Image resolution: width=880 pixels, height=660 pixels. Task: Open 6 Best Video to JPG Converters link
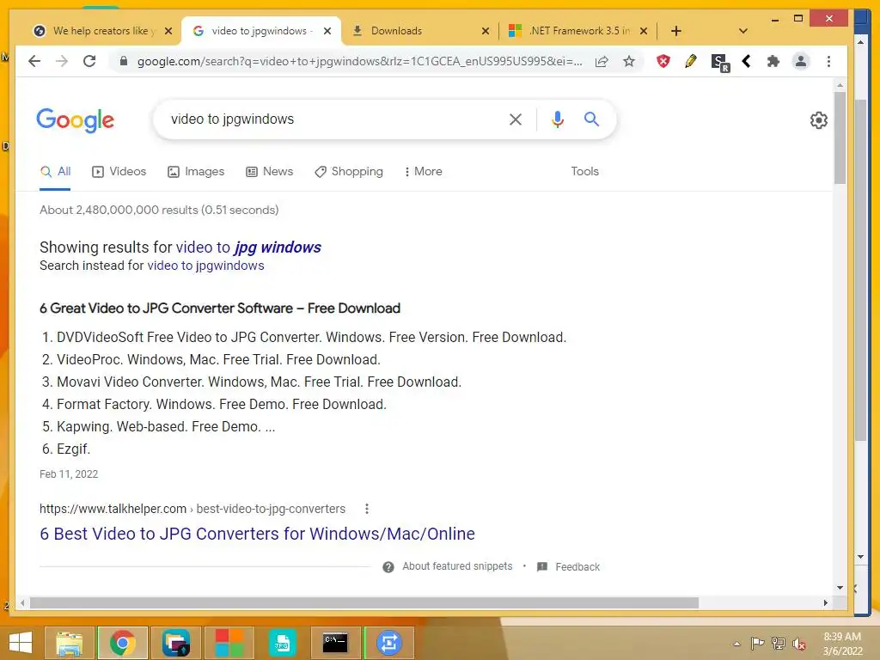point(257,533)
